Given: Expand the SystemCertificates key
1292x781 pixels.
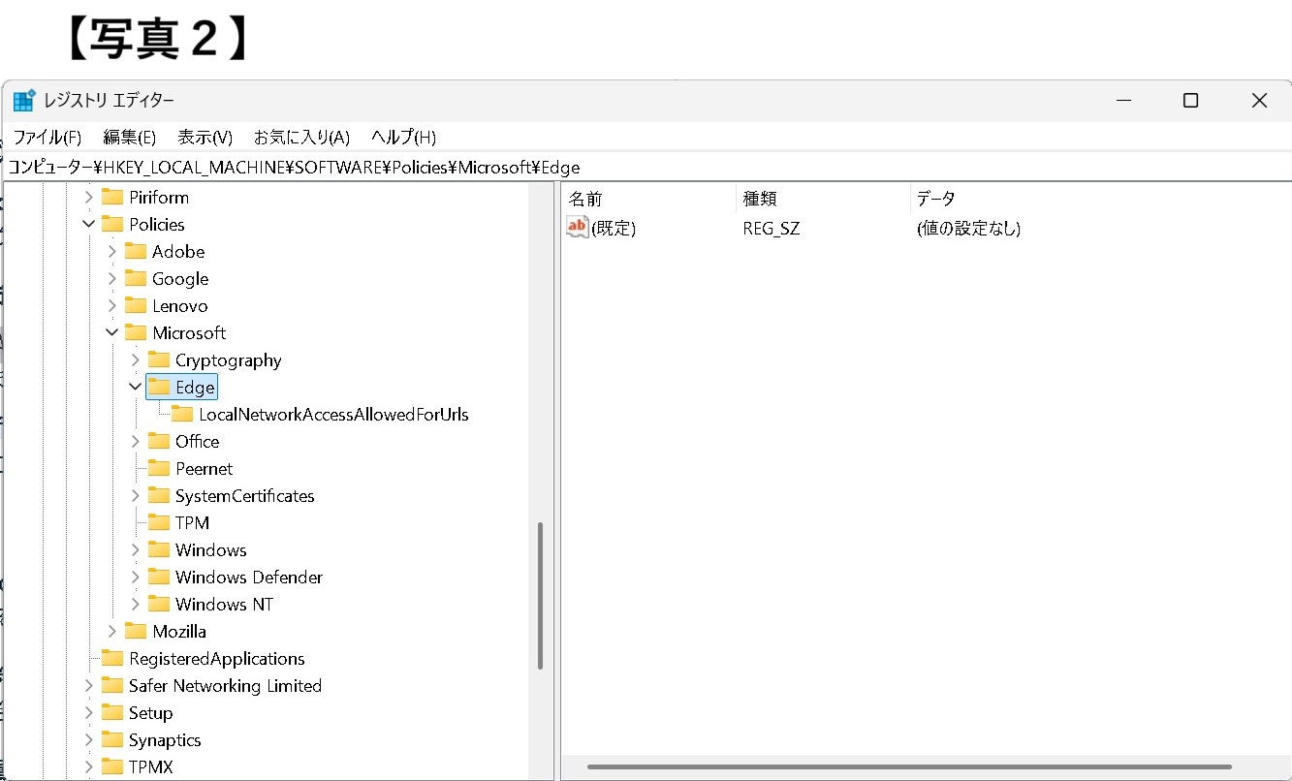Looking at the screenshot, I should coord(136,496).
